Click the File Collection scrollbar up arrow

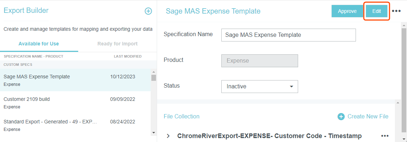click(398, 103)
